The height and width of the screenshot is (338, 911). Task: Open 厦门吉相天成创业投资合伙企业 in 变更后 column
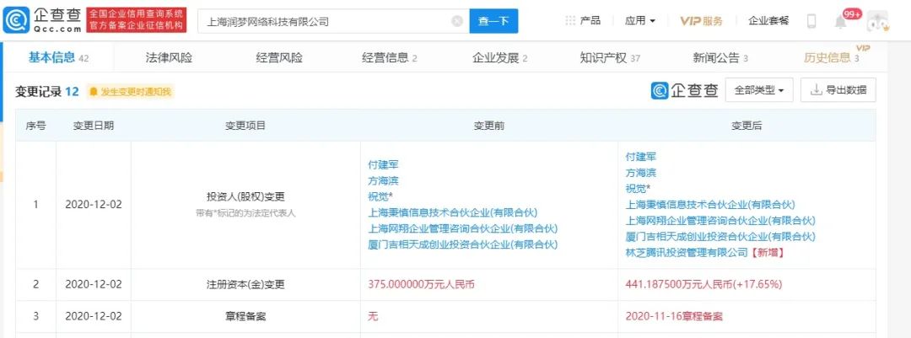(x=720, y=236)
